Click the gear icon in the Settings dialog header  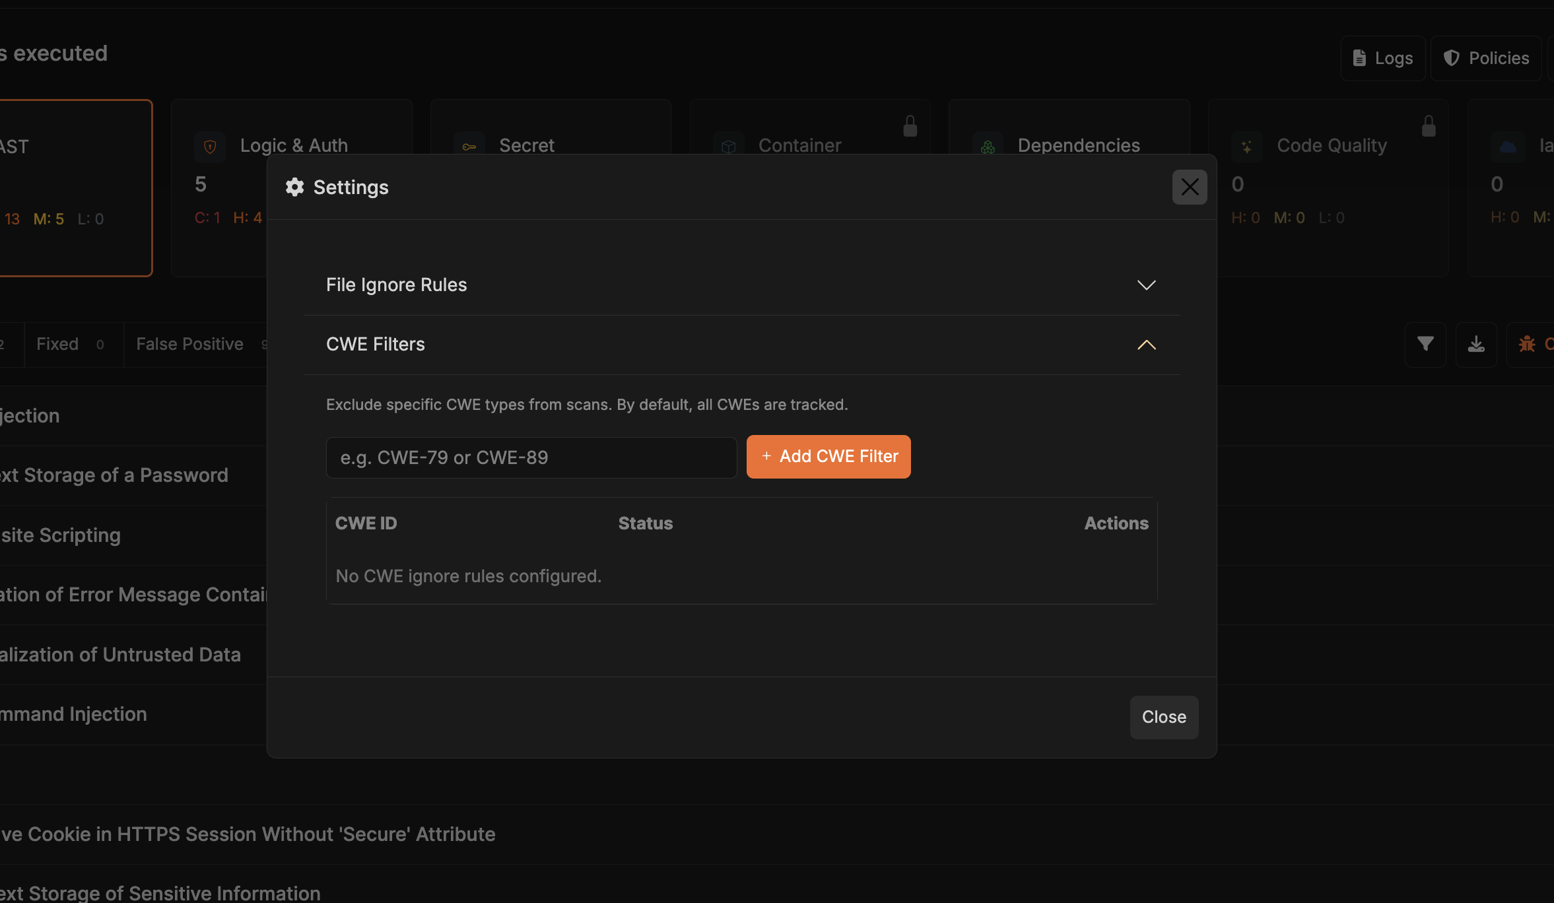(294, 187)
